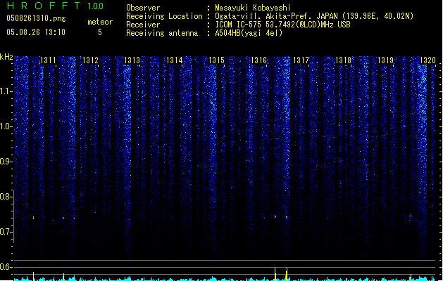Image resolution: width=443 pixels, height=281 pixels.
Task: Click the 1312 time marker
Action: [x=90, y=60]
